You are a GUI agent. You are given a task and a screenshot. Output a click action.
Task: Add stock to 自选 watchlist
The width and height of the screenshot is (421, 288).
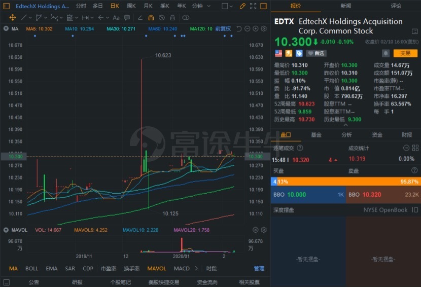(x=315, y=53)
